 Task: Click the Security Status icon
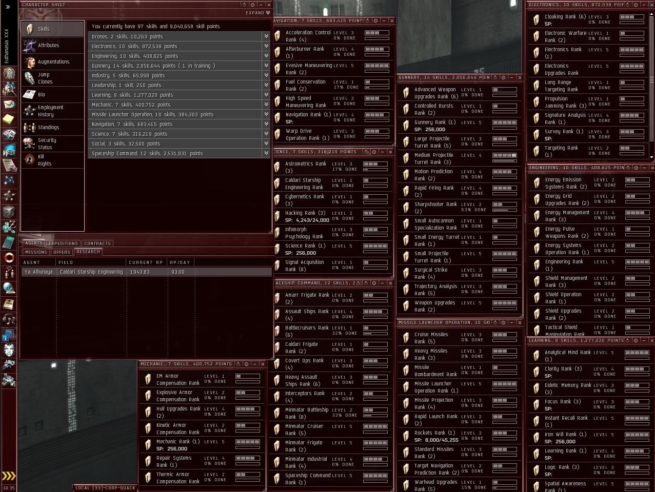pyautogui.click(x=30, y=143)
